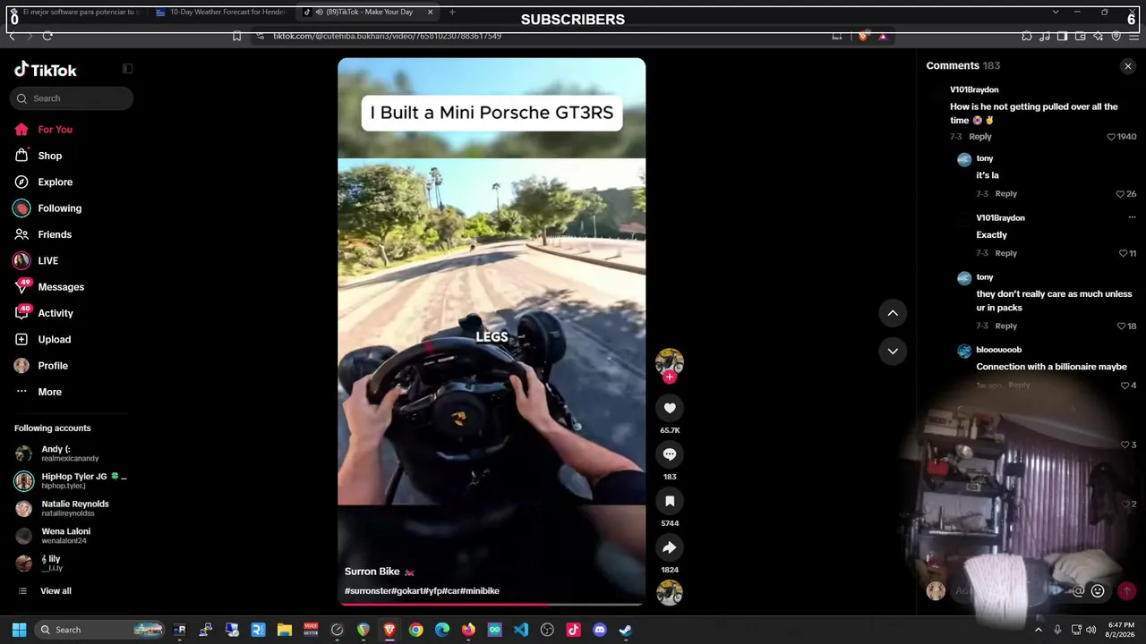Image resolution: width=1146 pixels, height=644 pixels.
Task: Go to the next video
Action: coord(893,351)
